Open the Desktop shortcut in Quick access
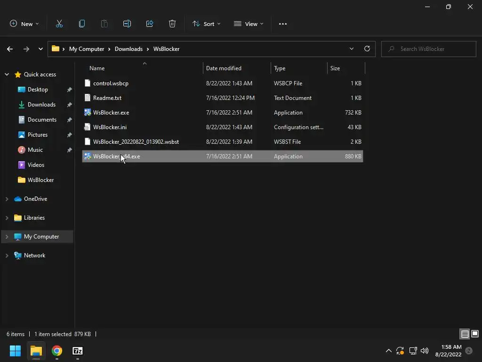The height and width of the screenshot is (362, 482). pos(38,90)
